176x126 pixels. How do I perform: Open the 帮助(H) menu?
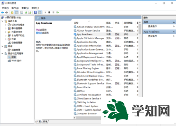pos(35,8)
